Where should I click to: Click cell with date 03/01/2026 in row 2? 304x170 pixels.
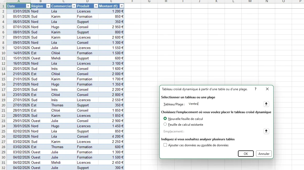(x=19, y=11)
